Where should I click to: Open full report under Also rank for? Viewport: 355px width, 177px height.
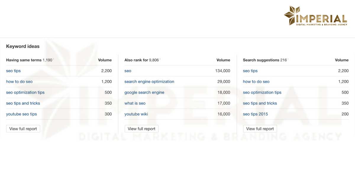[141, 129]
